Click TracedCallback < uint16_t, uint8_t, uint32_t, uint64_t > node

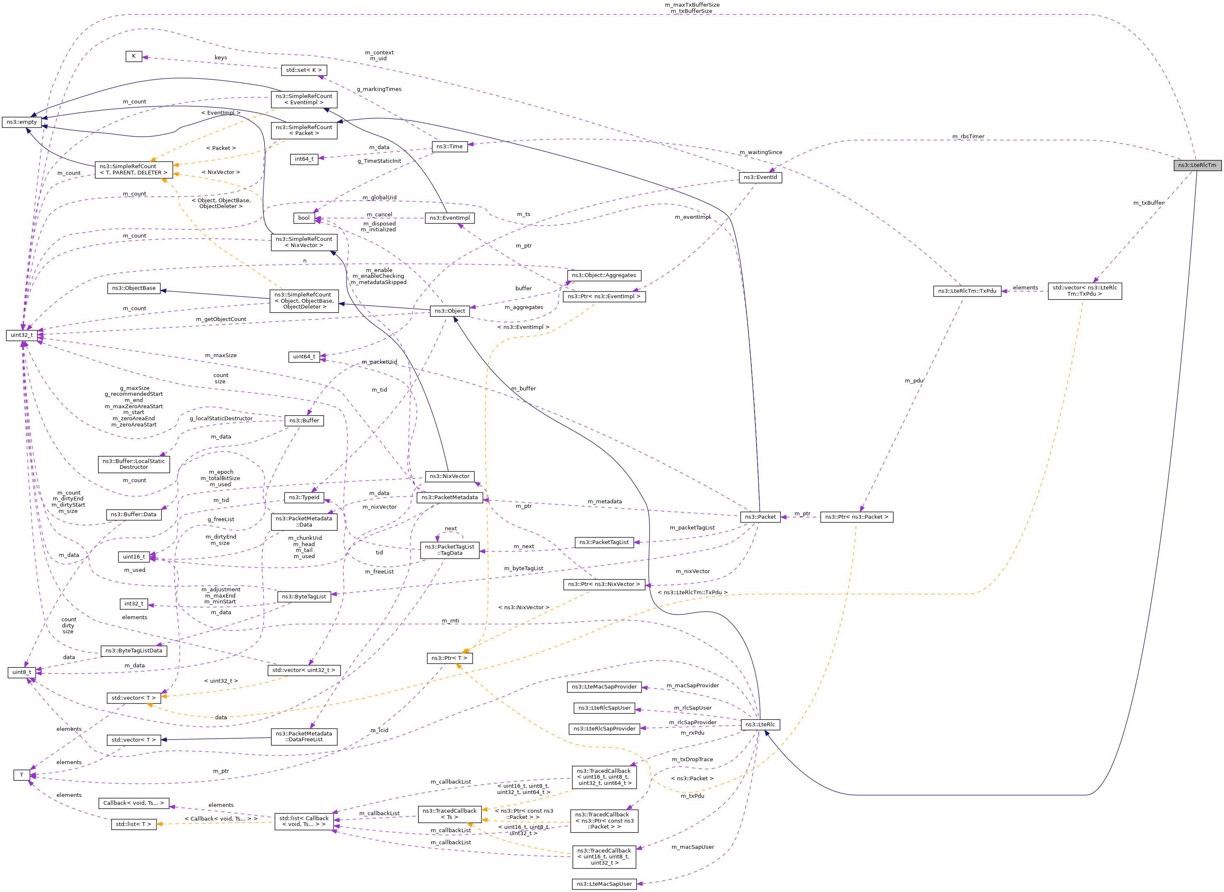click(603, 777)
